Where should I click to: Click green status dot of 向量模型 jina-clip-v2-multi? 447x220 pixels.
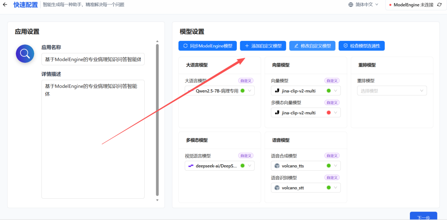[329, 91]
